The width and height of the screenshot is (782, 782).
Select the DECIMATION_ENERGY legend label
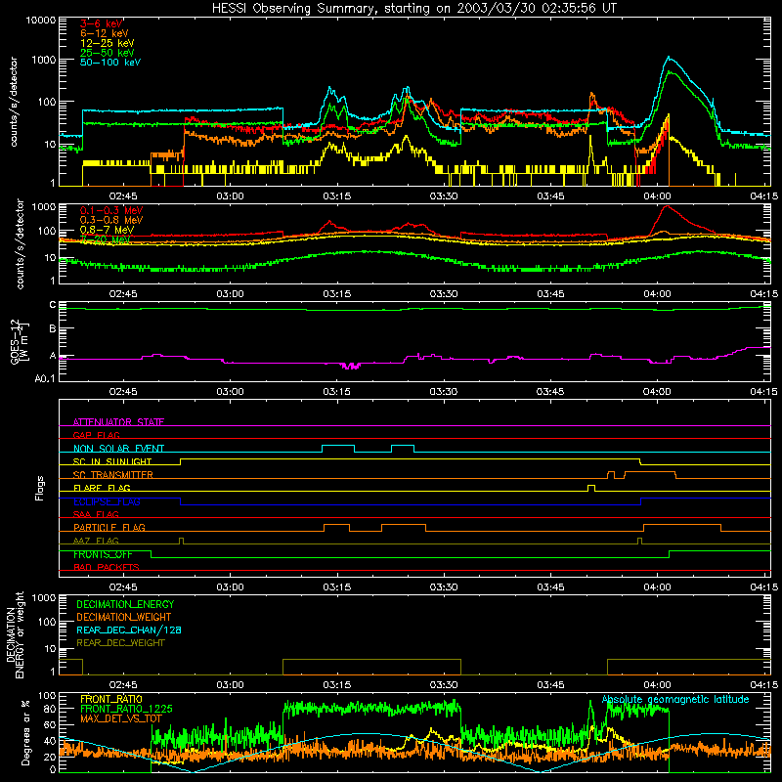[125, 604]
